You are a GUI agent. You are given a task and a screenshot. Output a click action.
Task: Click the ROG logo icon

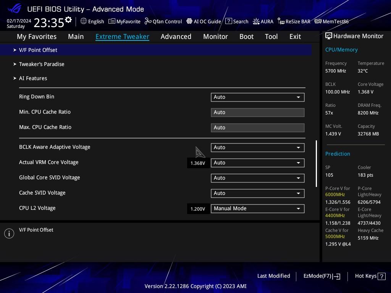(x=15, y=8)
